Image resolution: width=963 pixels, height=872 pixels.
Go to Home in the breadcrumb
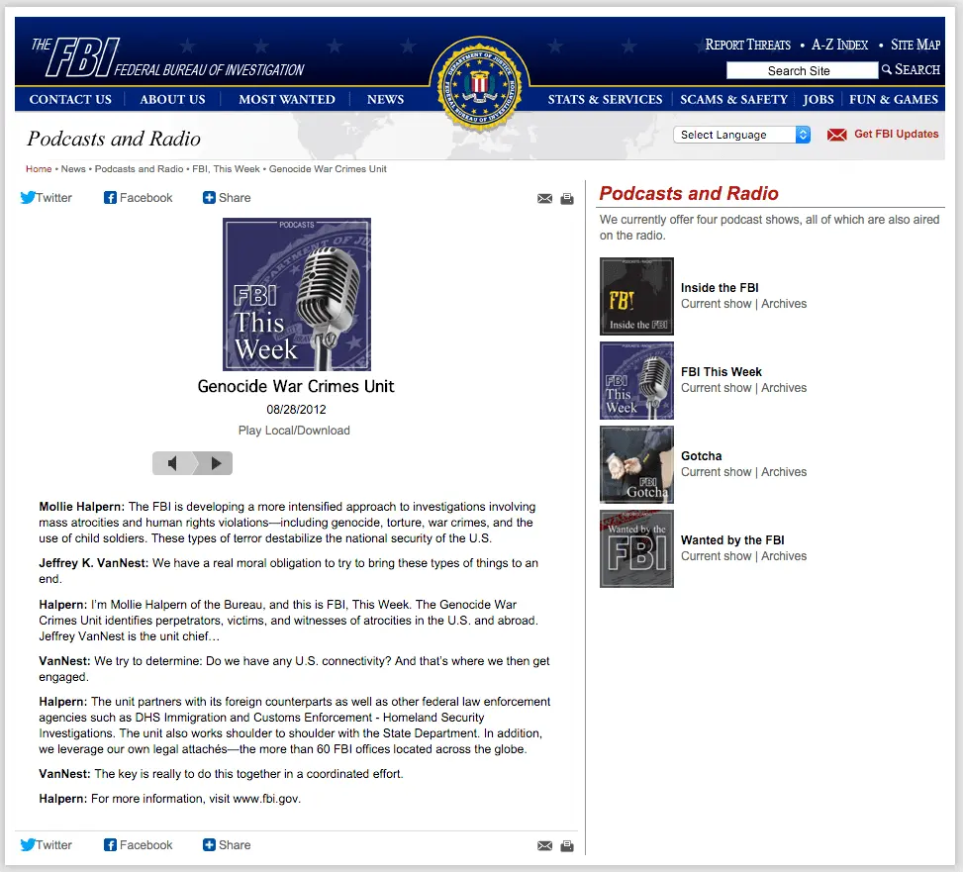click(x=39, y=169)
